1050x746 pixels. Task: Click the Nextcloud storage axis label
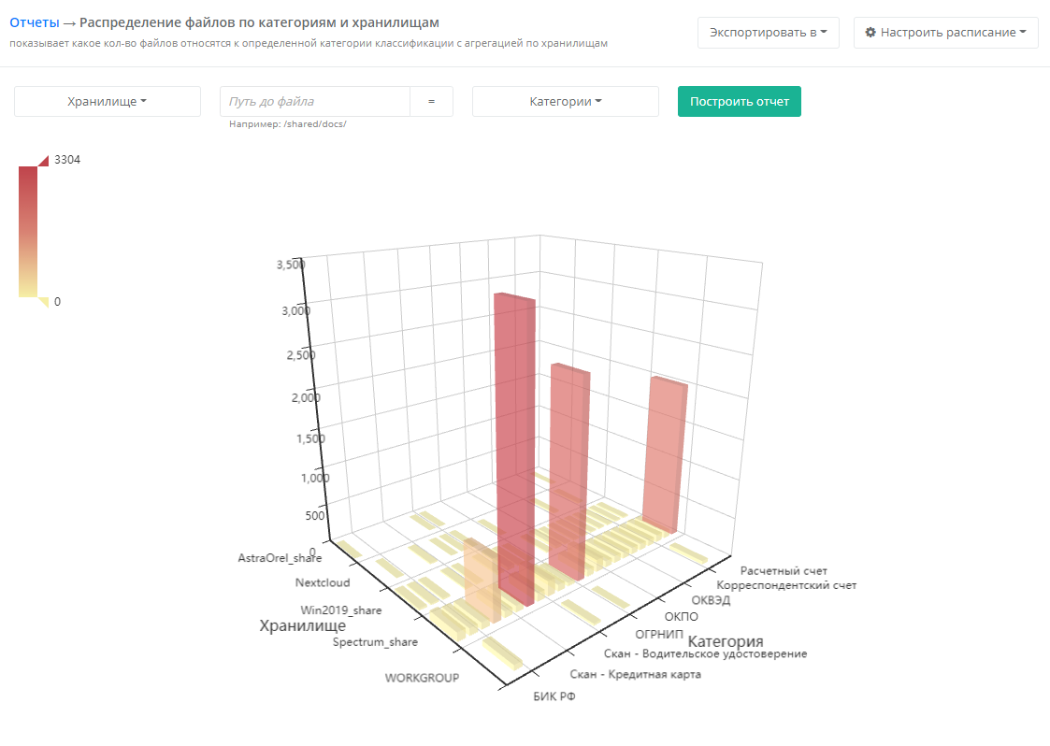(323, 582)
